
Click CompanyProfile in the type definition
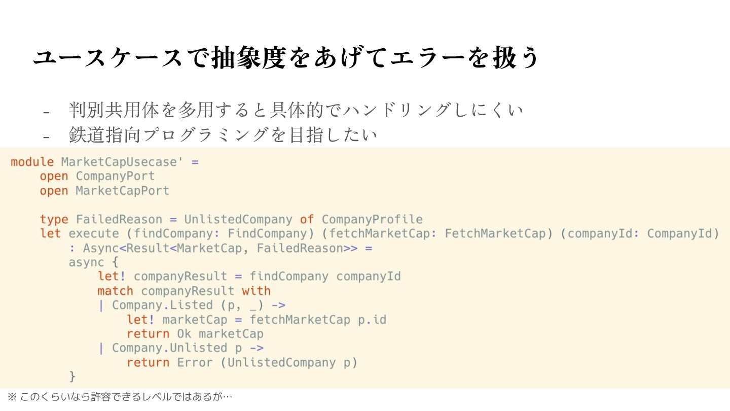coord(372,220)
